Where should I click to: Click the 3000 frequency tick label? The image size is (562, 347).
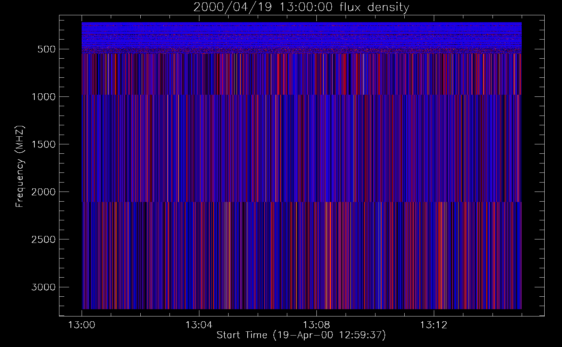43,287
